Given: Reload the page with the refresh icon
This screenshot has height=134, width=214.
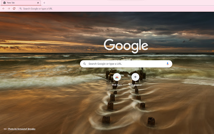Looking at the screenshot, I should coord(14,9).
